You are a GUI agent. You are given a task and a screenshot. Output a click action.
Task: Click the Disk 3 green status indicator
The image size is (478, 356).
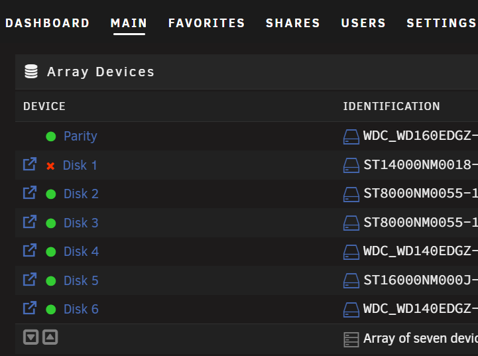[51, 223]
